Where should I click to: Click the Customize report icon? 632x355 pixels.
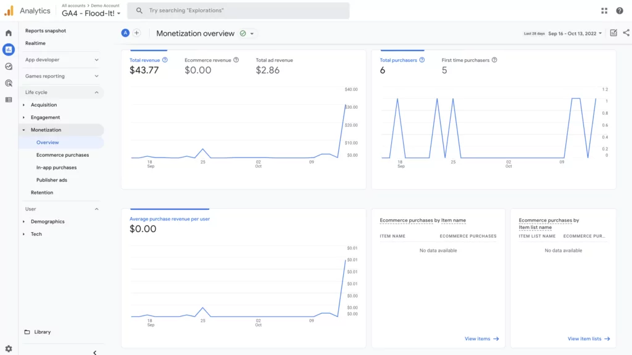point(613,33)
